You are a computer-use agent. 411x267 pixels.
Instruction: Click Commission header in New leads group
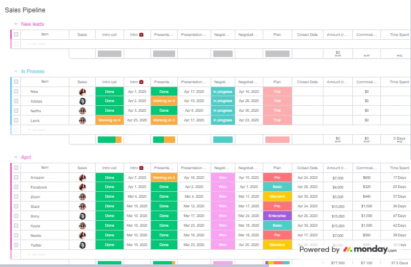pos(366,34)
